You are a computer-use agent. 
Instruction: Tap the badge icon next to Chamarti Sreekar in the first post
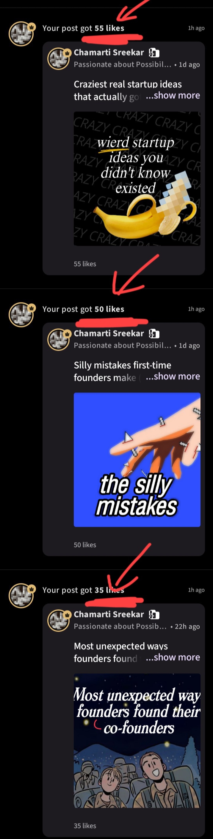coord(154,53)
